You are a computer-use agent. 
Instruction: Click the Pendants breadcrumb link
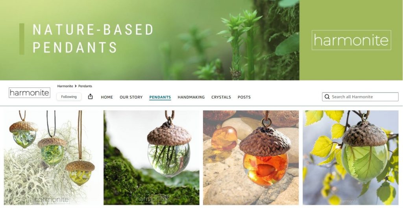(85, 86)
